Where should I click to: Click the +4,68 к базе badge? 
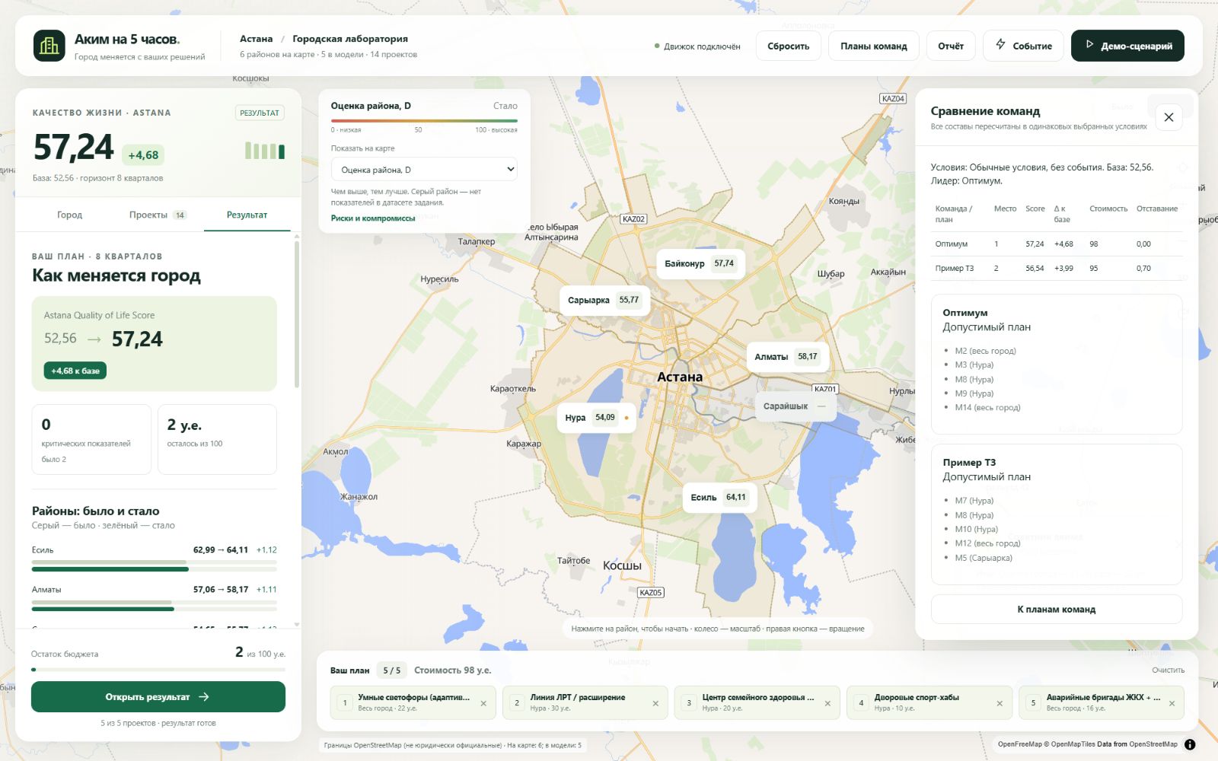click(75, 371)
